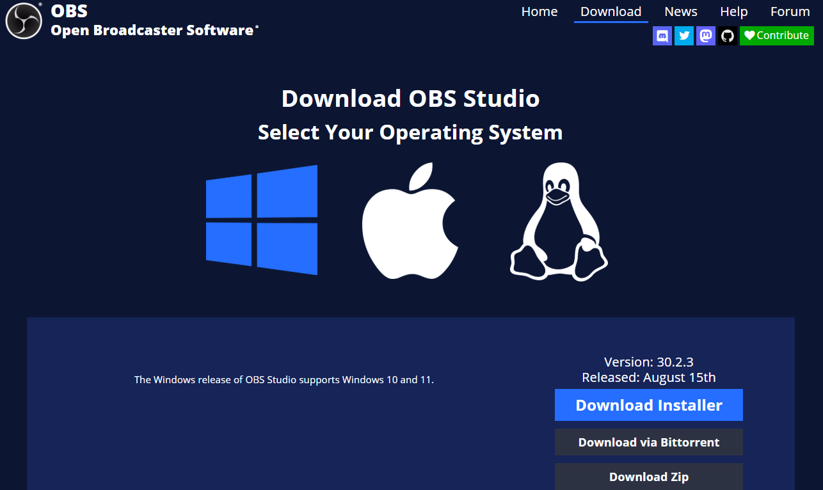Go to the Forum page

tap(790, 12)
